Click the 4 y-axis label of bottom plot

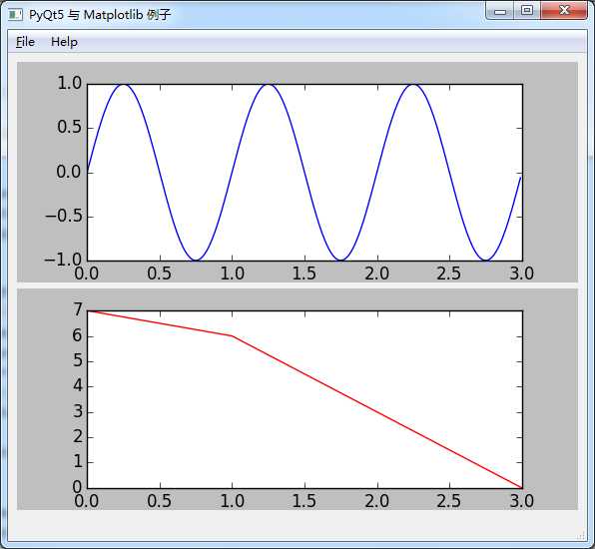[78, 386]
